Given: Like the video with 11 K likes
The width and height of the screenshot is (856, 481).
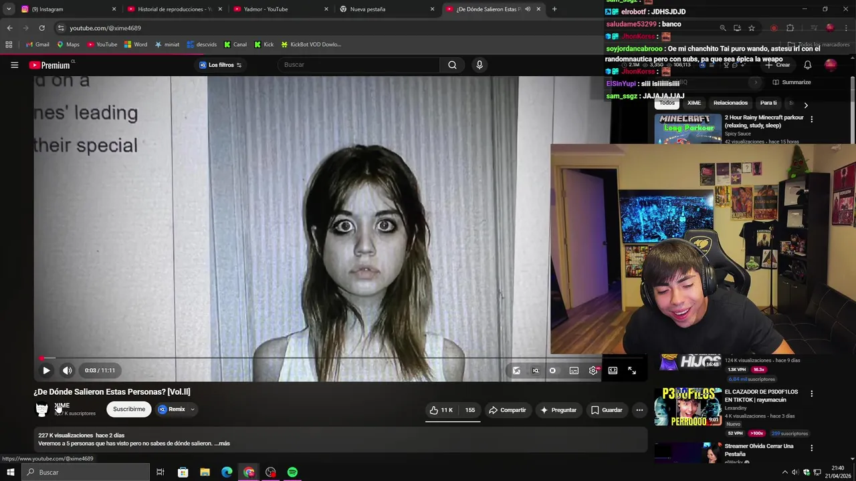Looking at the screenshot, I should pos(441,410).
